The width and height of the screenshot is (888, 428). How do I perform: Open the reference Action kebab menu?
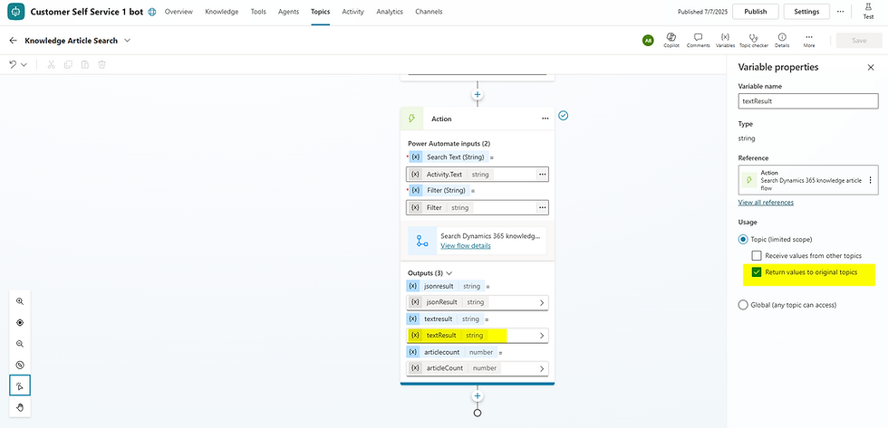871,180
